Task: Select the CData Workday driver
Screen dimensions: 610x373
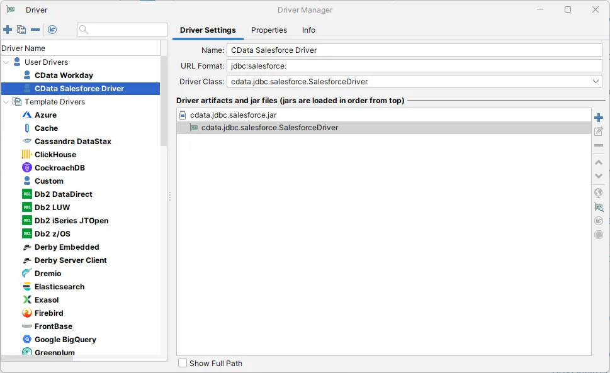Action: pyautogui.click(x=63, y=75)
